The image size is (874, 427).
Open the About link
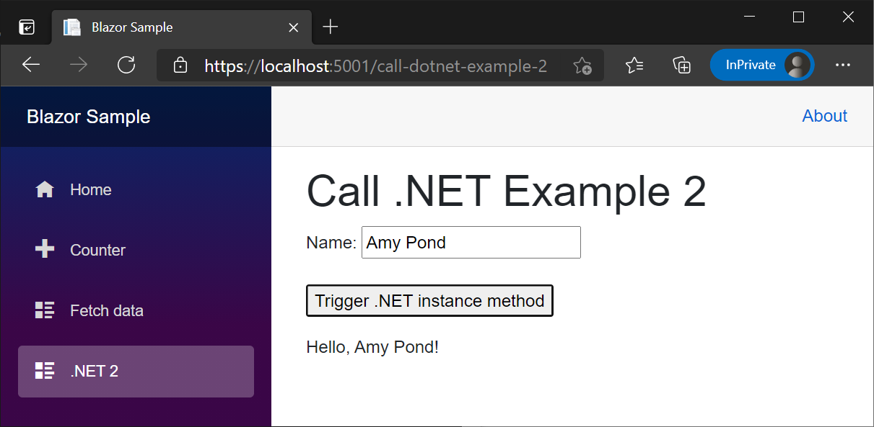(x=824, y=116)
